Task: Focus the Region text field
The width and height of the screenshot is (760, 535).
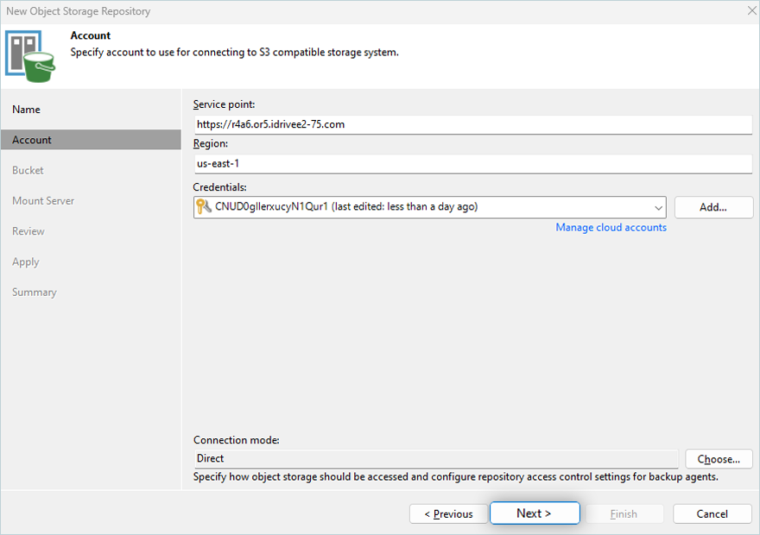Action: [x=472, y=164]
